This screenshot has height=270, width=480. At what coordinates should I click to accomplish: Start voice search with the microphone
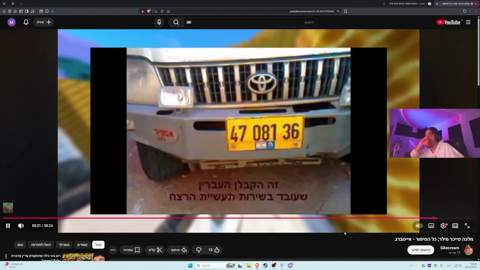[x=159, y=22]
